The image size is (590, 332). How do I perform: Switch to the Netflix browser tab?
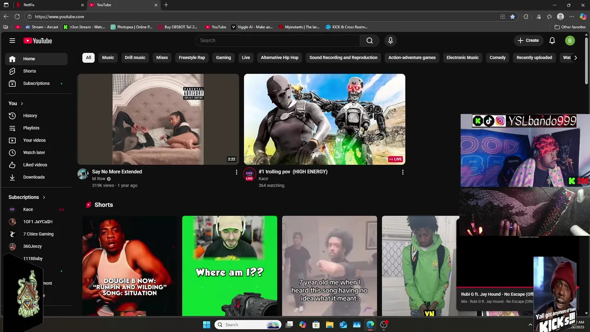click(50, 5)
